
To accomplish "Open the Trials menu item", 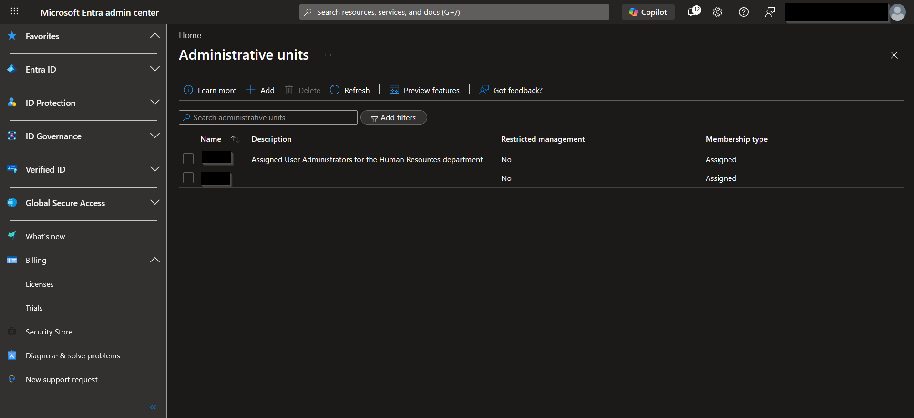I will point(34,308).
